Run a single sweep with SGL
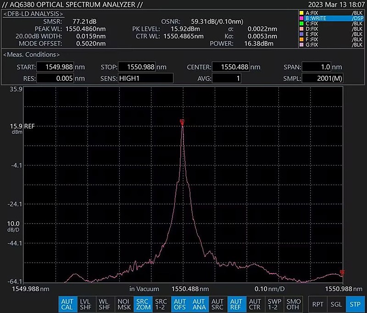The image size is (367, 313). [x=336, y=304]
